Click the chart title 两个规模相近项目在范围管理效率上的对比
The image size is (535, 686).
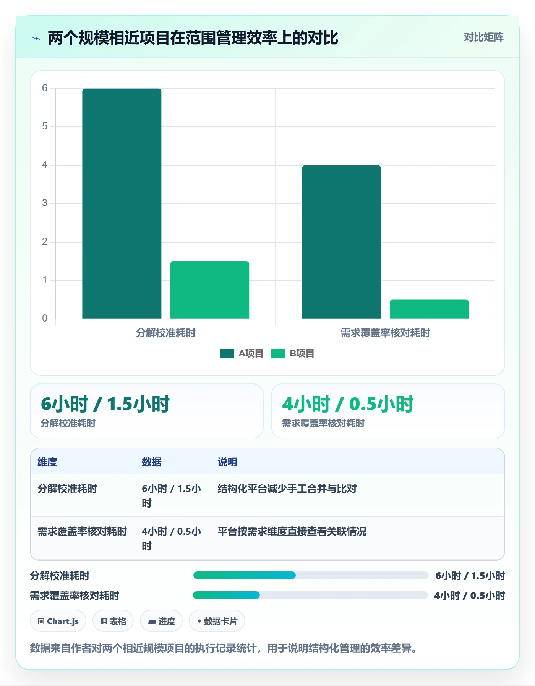pos(193,38)
